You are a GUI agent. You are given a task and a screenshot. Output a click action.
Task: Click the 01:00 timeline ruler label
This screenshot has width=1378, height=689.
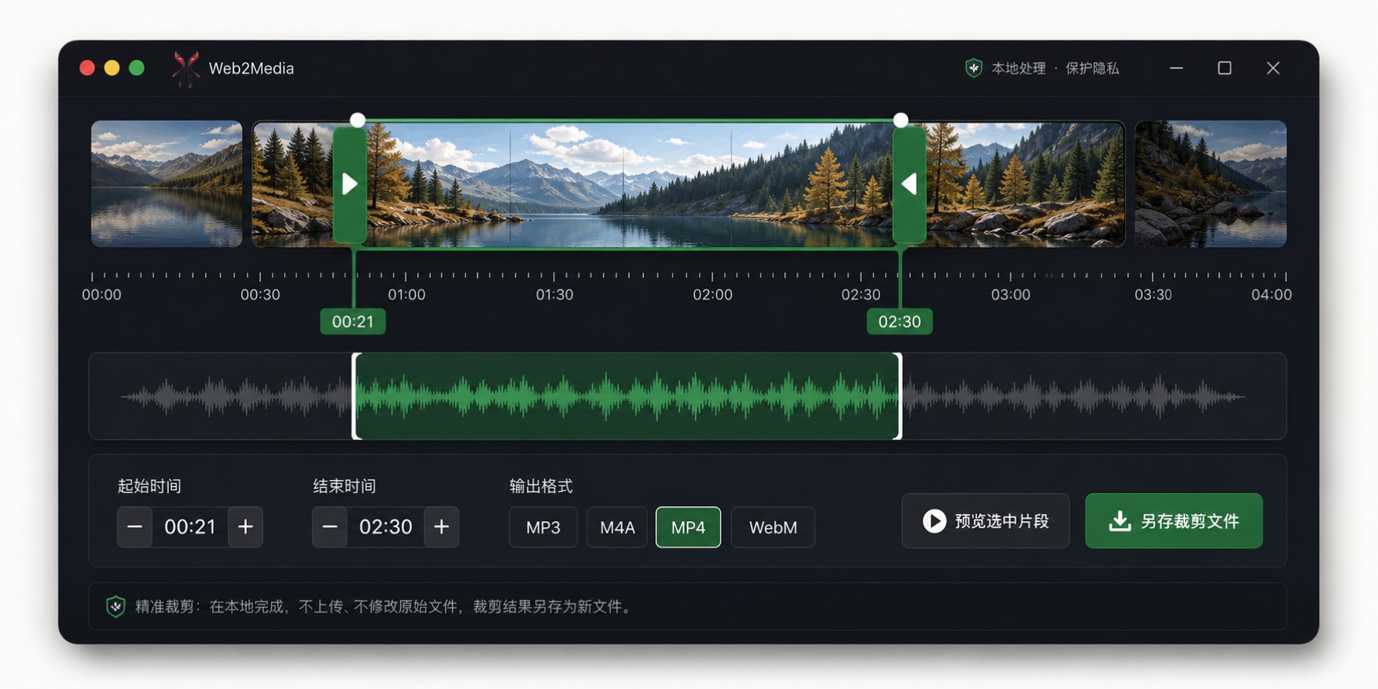(406, 295)
